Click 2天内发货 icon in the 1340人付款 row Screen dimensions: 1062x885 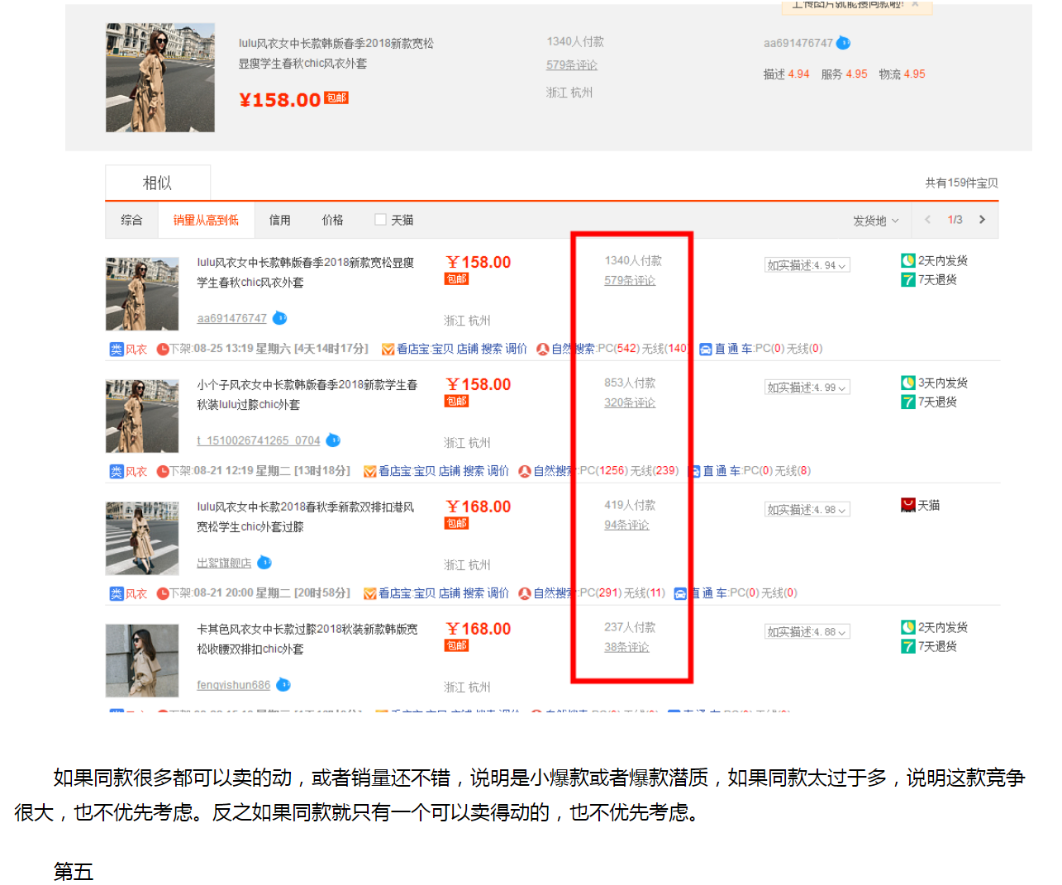point(908,260)
